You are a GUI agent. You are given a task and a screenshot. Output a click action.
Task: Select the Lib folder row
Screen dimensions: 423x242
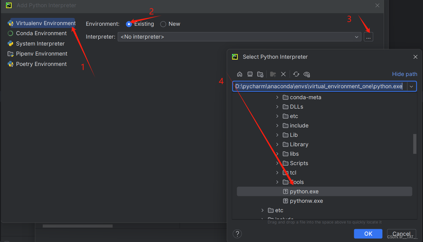324,135
